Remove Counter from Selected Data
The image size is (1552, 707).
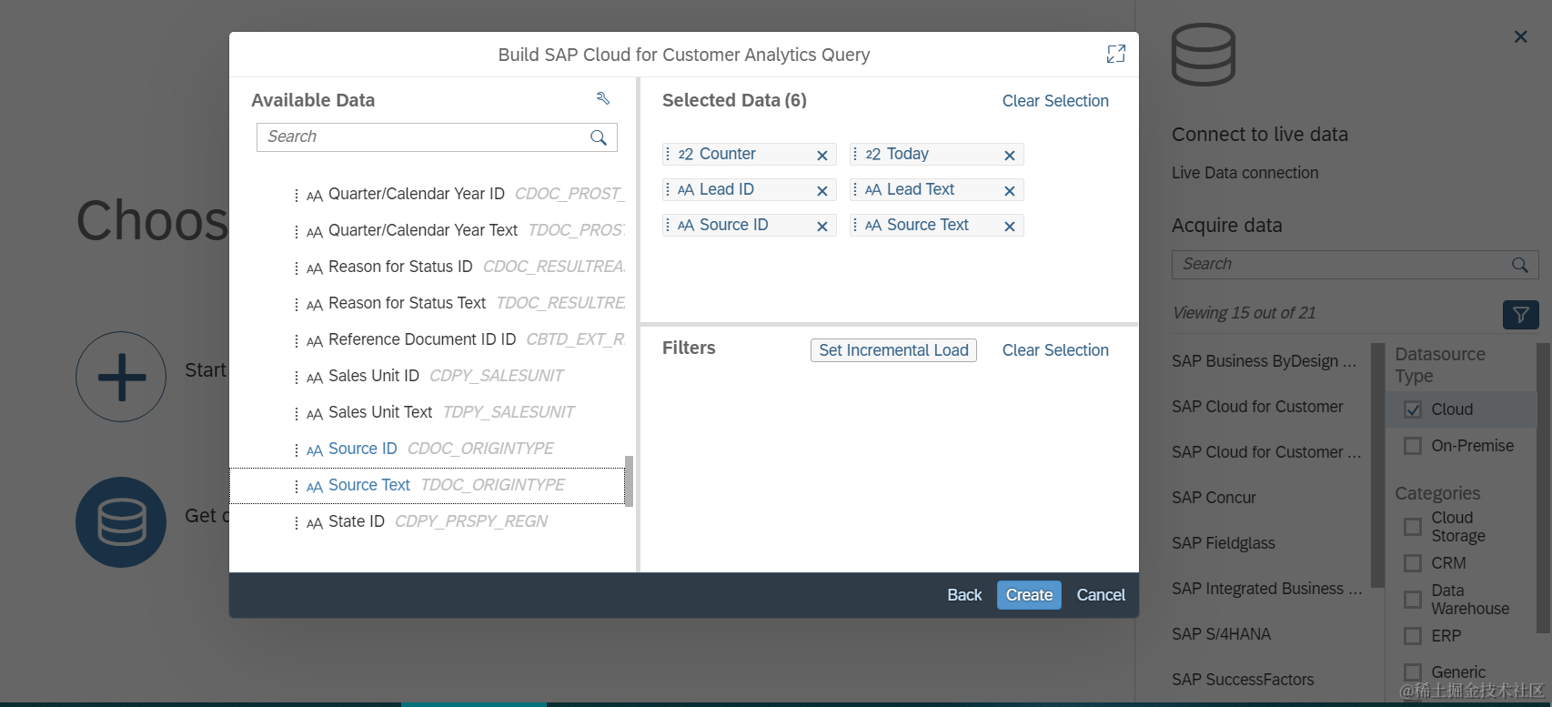(x=821, y=156)
